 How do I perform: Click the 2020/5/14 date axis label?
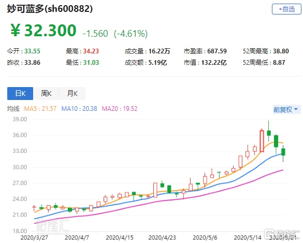[248, 238]
